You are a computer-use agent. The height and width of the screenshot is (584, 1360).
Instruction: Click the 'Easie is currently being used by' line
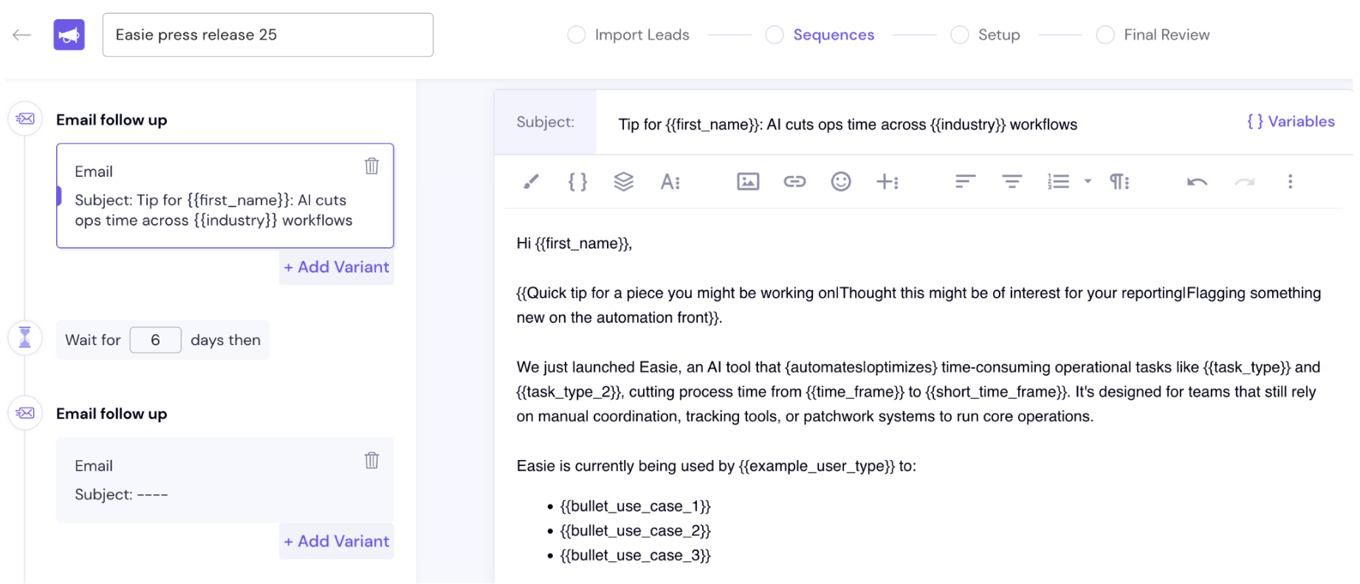[716, 466]
